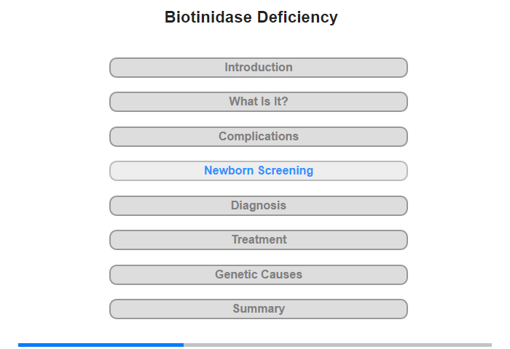Select the Treatment section button
The width and height of the screenshot is (510, 349).
(259, 240)
